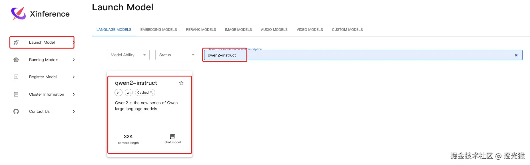Switch to the Rerank Models tab
The width and height of the screenshot is (530, 165).
(x=201, y=30)
